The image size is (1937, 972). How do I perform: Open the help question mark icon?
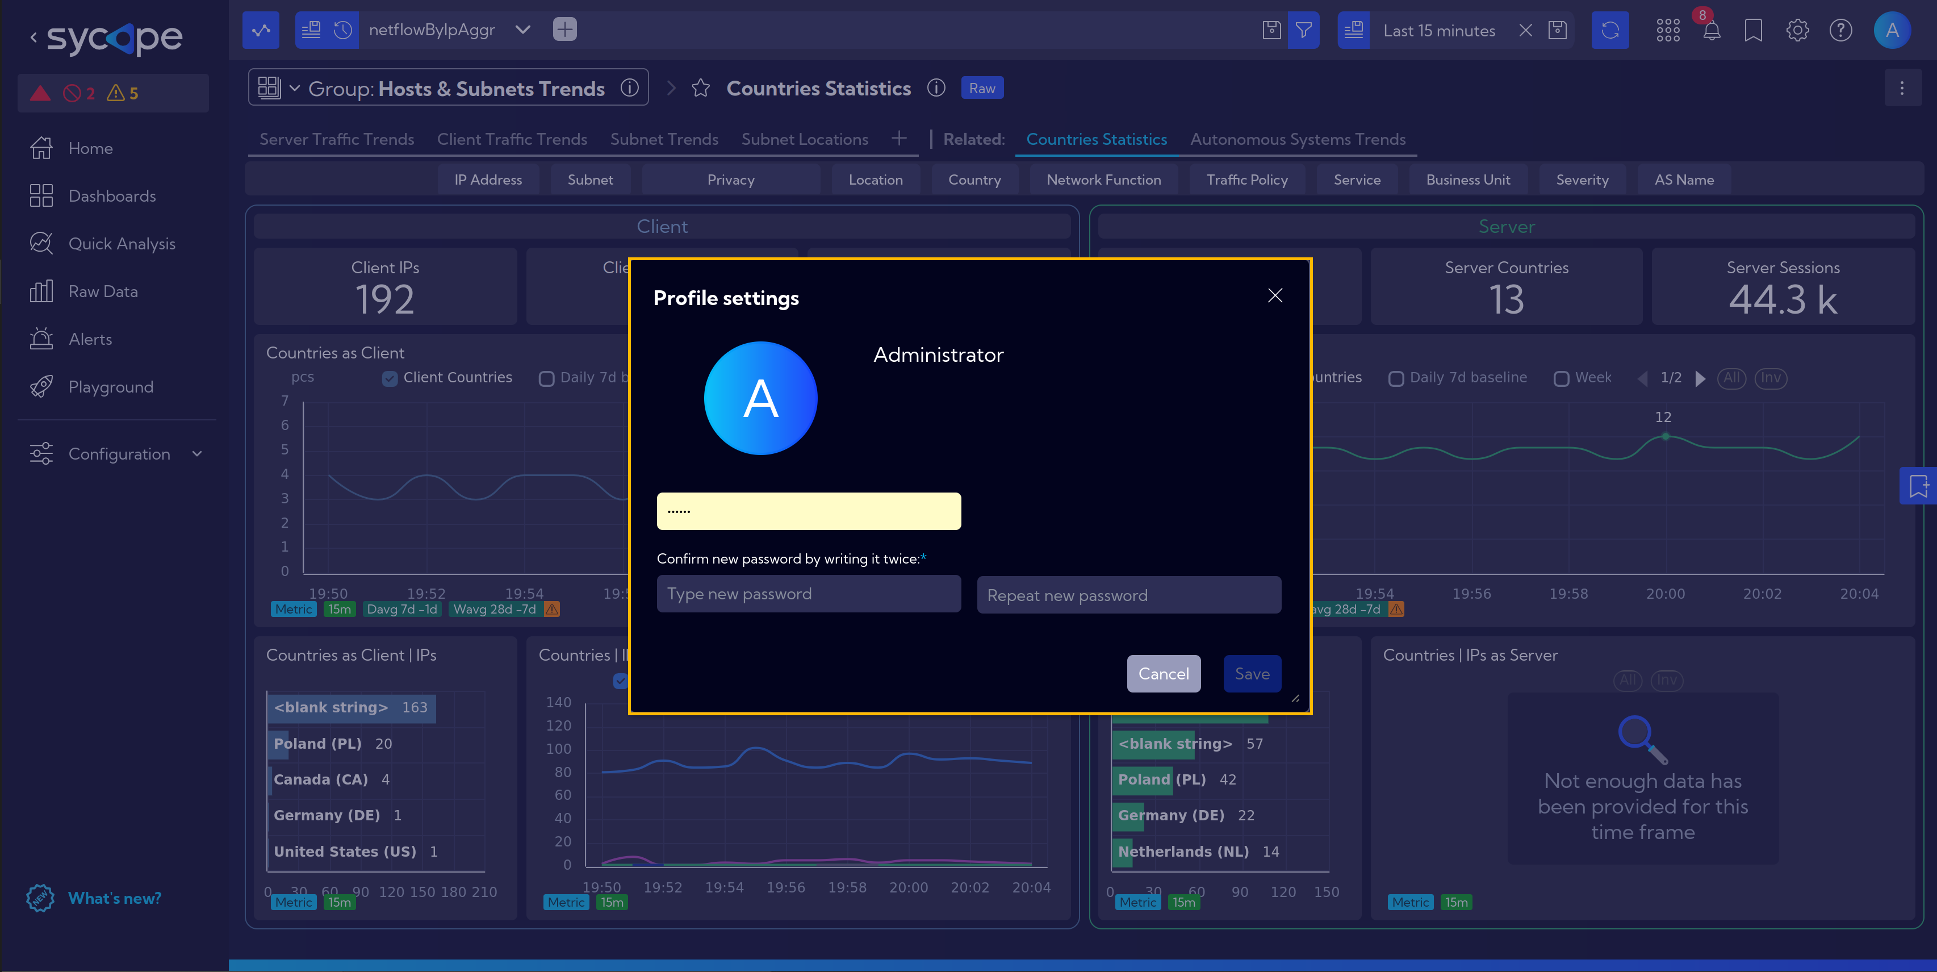pyautogui.click(x=1840, y=30)
